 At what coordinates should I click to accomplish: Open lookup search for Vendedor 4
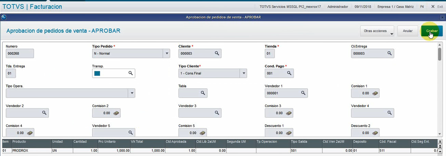tap(389, 113)
